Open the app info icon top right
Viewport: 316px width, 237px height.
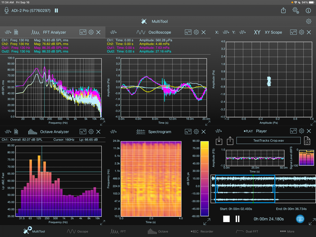[x=308, y=10]
